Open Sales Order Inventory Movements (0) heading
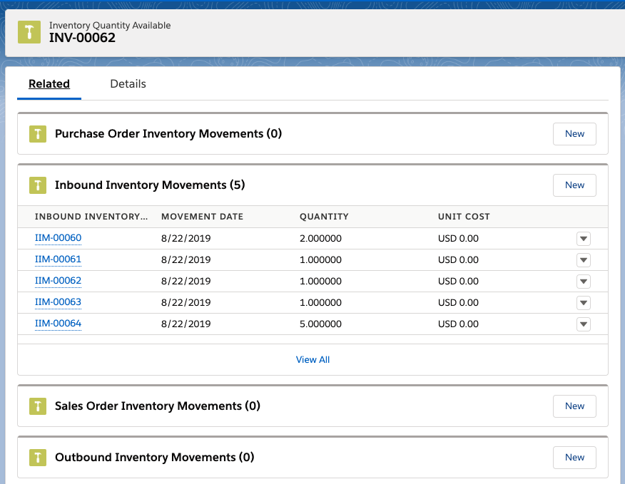 point(158,406)
